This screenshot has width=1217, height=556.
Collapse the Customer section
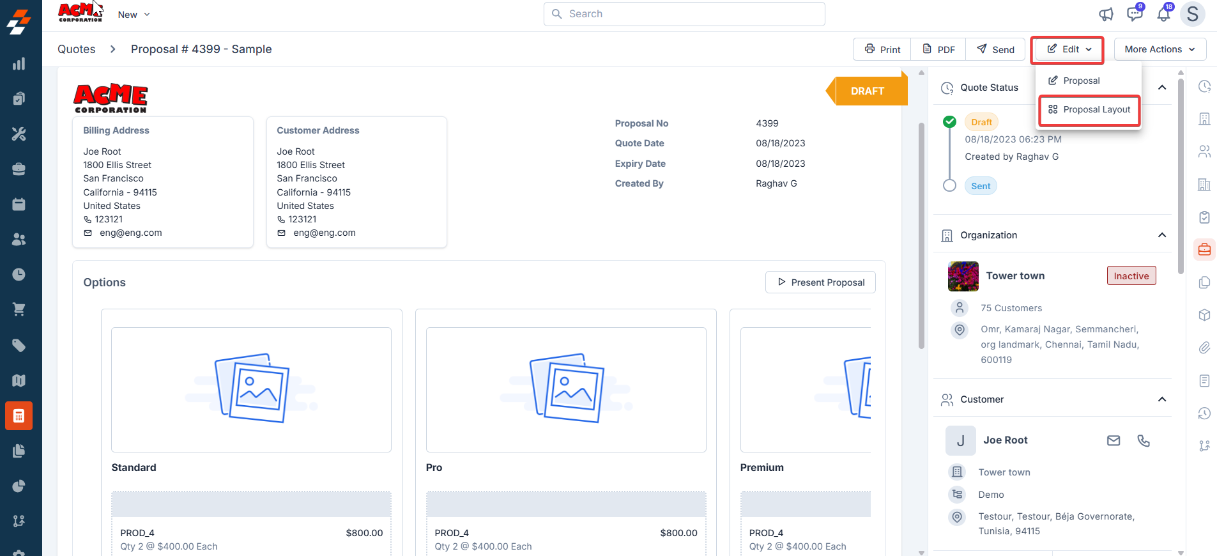pyautogui.click(x=1162, y=399)
